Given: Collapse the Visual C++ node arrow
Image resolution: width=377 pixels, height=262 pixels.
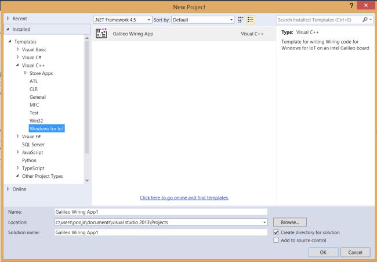Looking at the screenshot, I should pos(17,65).
